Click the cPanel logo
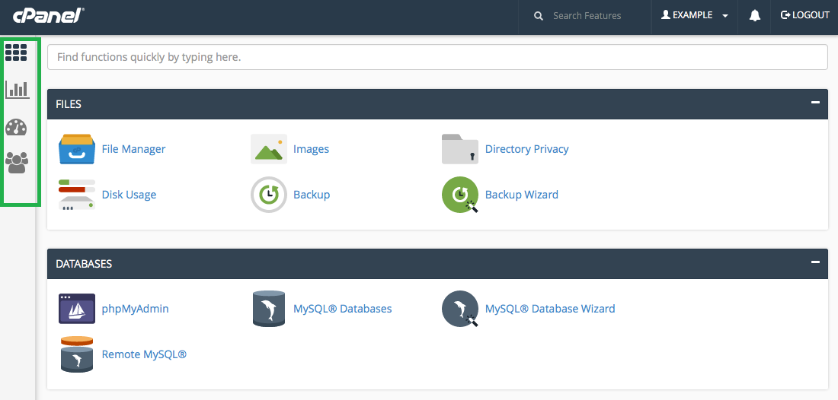The height and width of the screenshot is (400, 838). pyautogui.click(x=49, y=15)
